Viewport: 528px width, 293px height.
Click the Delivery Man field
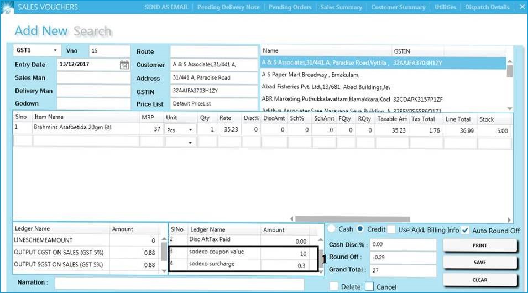pos(93,91)
